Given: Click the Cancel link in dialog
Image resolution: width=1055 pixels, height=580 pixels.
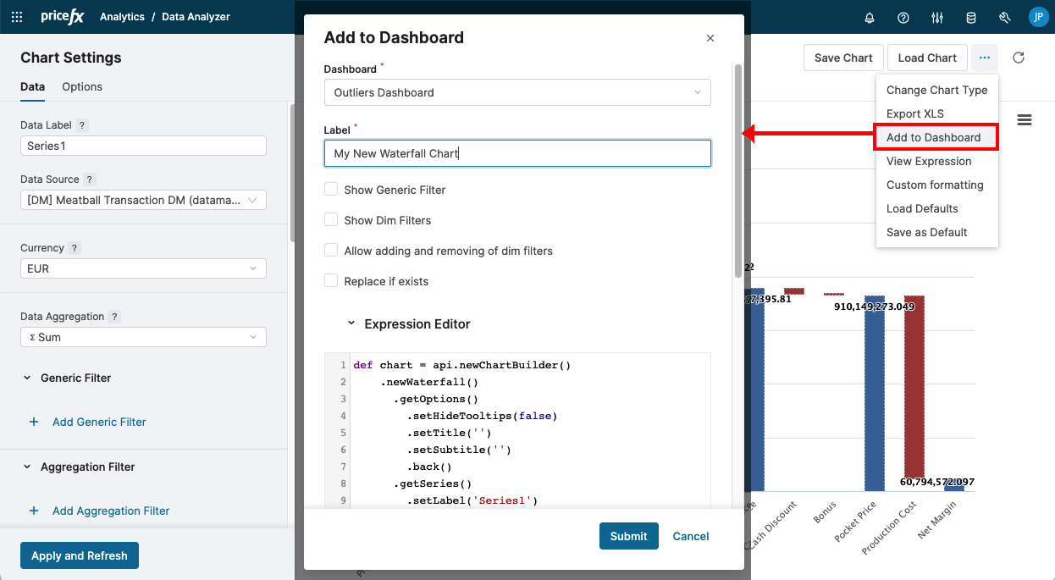Looking at the screenshot, I should pyautogui.click(x=691, y=536).
